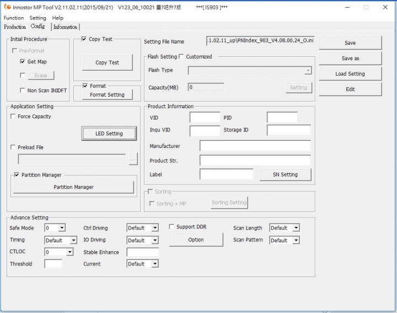Close the Innostor MP Tool window
This screenshot has height=313, width=397.
(x=385, y=7)
